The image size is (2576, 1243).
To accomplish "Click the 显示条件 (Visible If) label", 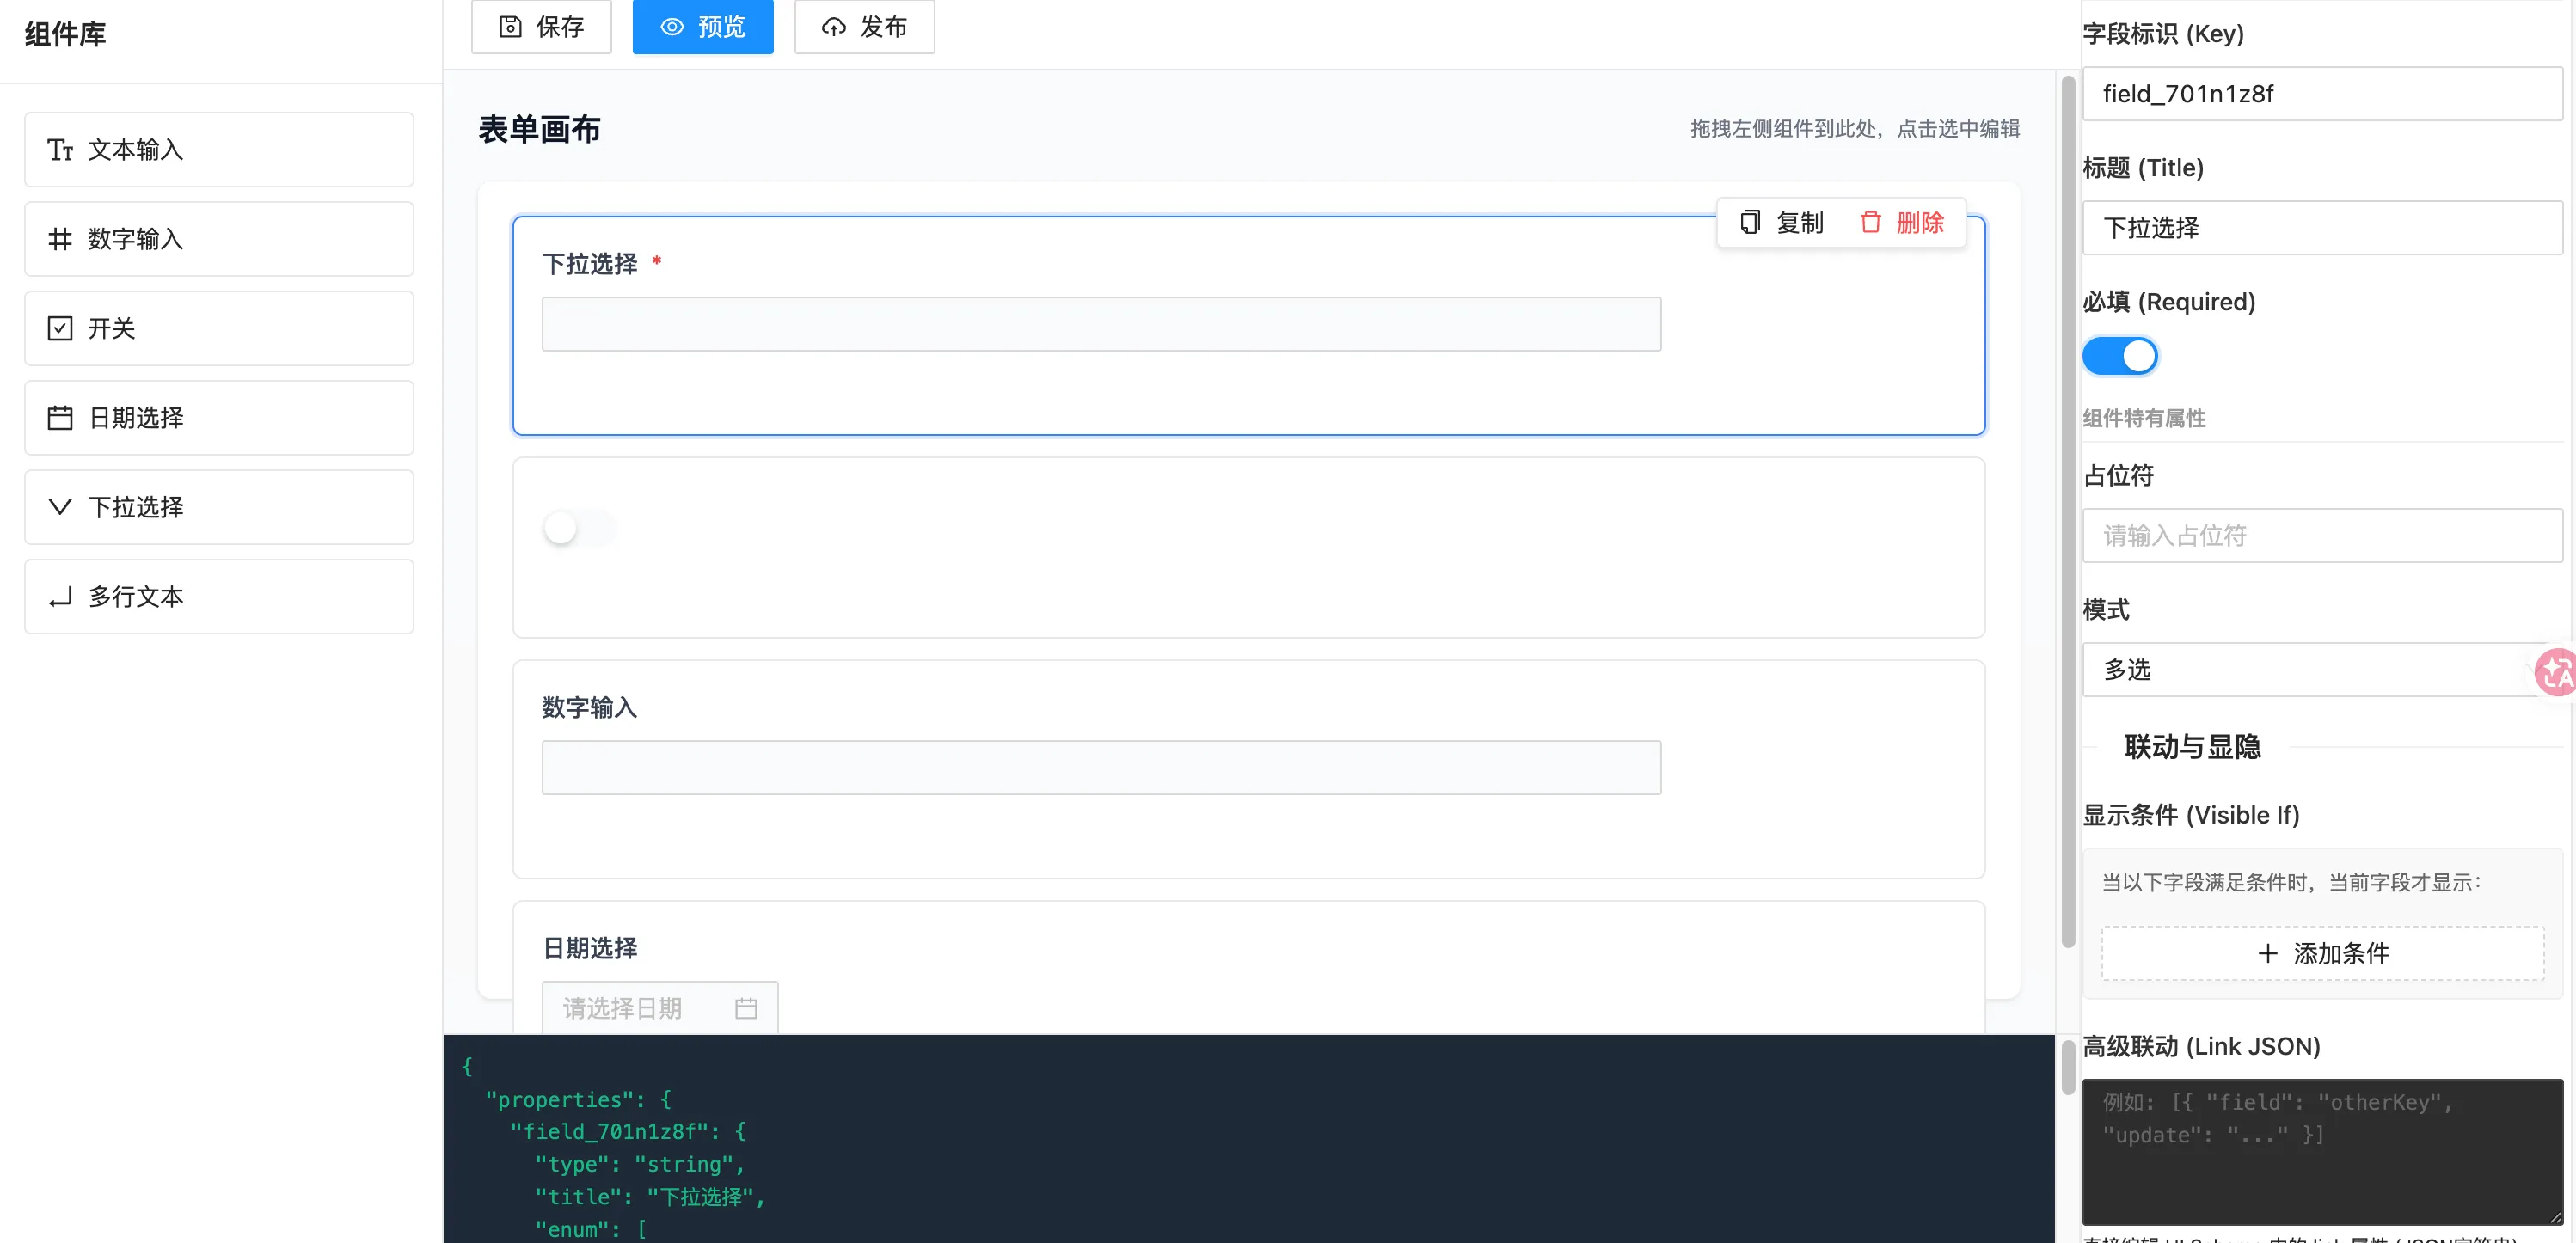I will [2191, 815].
